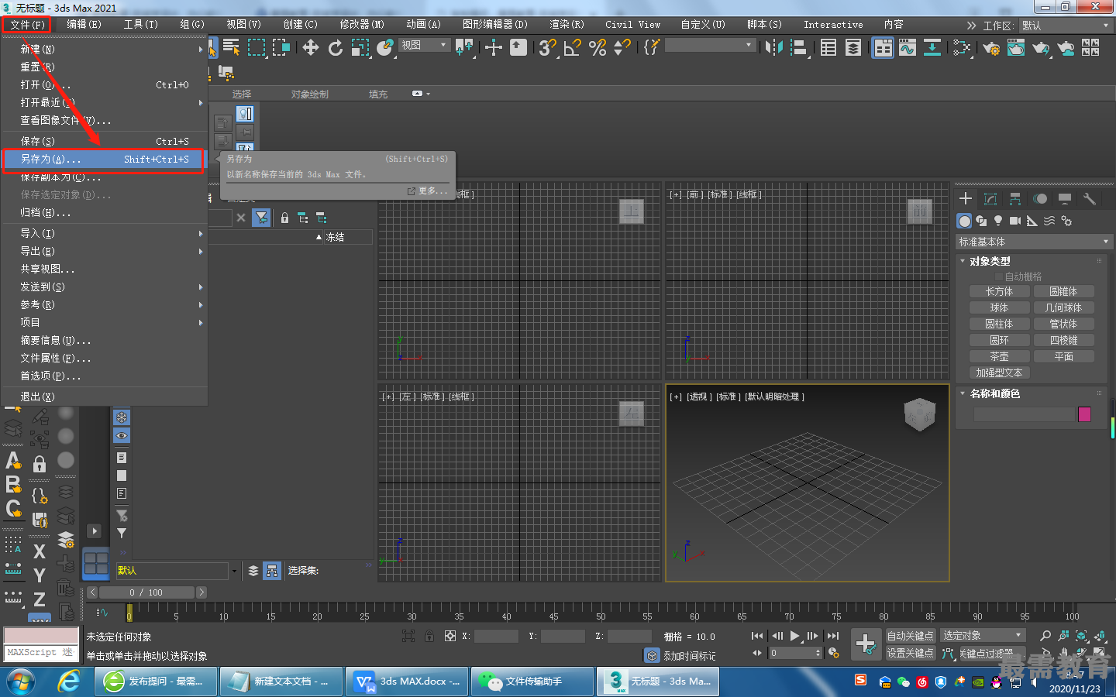Choose 归档 in File menu

(x=104, y=212)
